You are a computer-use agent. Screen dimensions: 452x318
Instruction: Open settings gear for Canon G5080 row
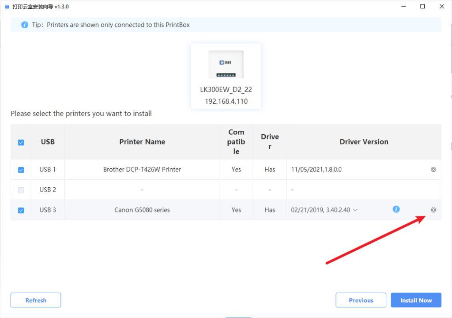433,210
